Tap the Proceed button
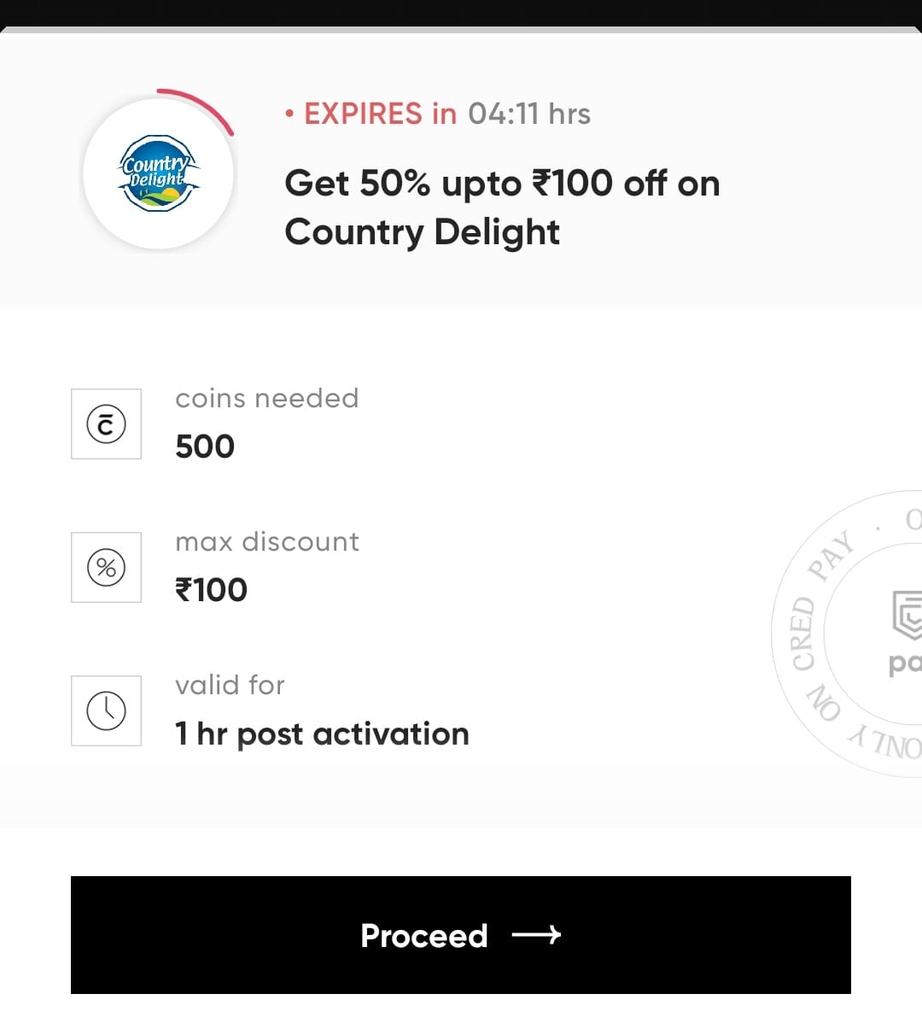This screenshot has height=1029, width=922. click(x=461, y=935)
